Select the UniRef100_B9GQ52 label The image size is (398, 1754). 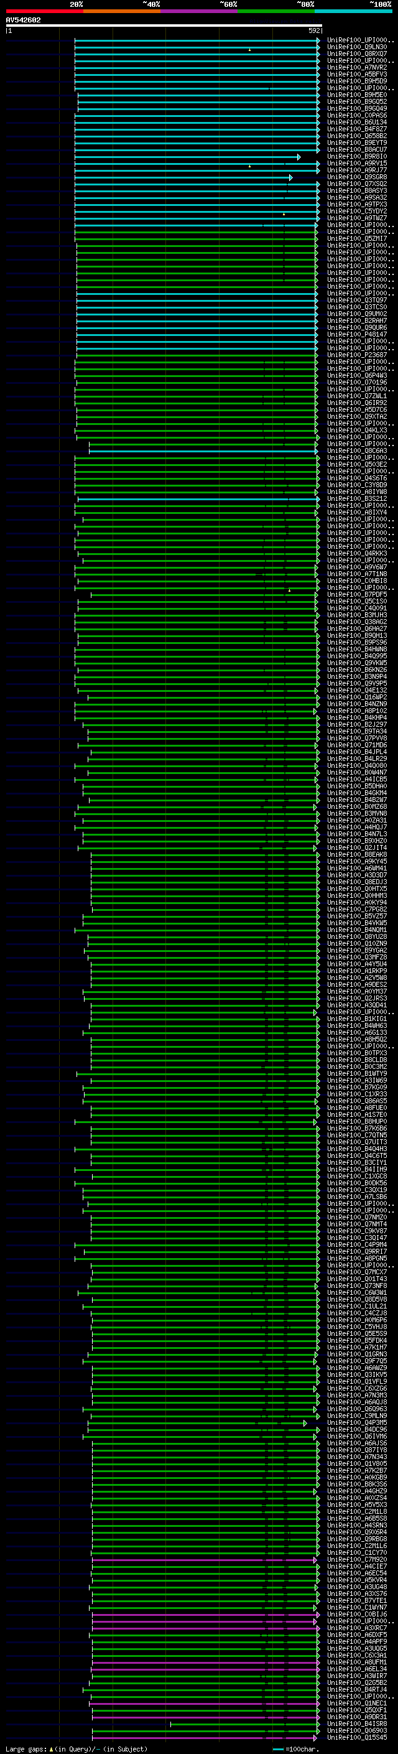[x=357, y=102]
